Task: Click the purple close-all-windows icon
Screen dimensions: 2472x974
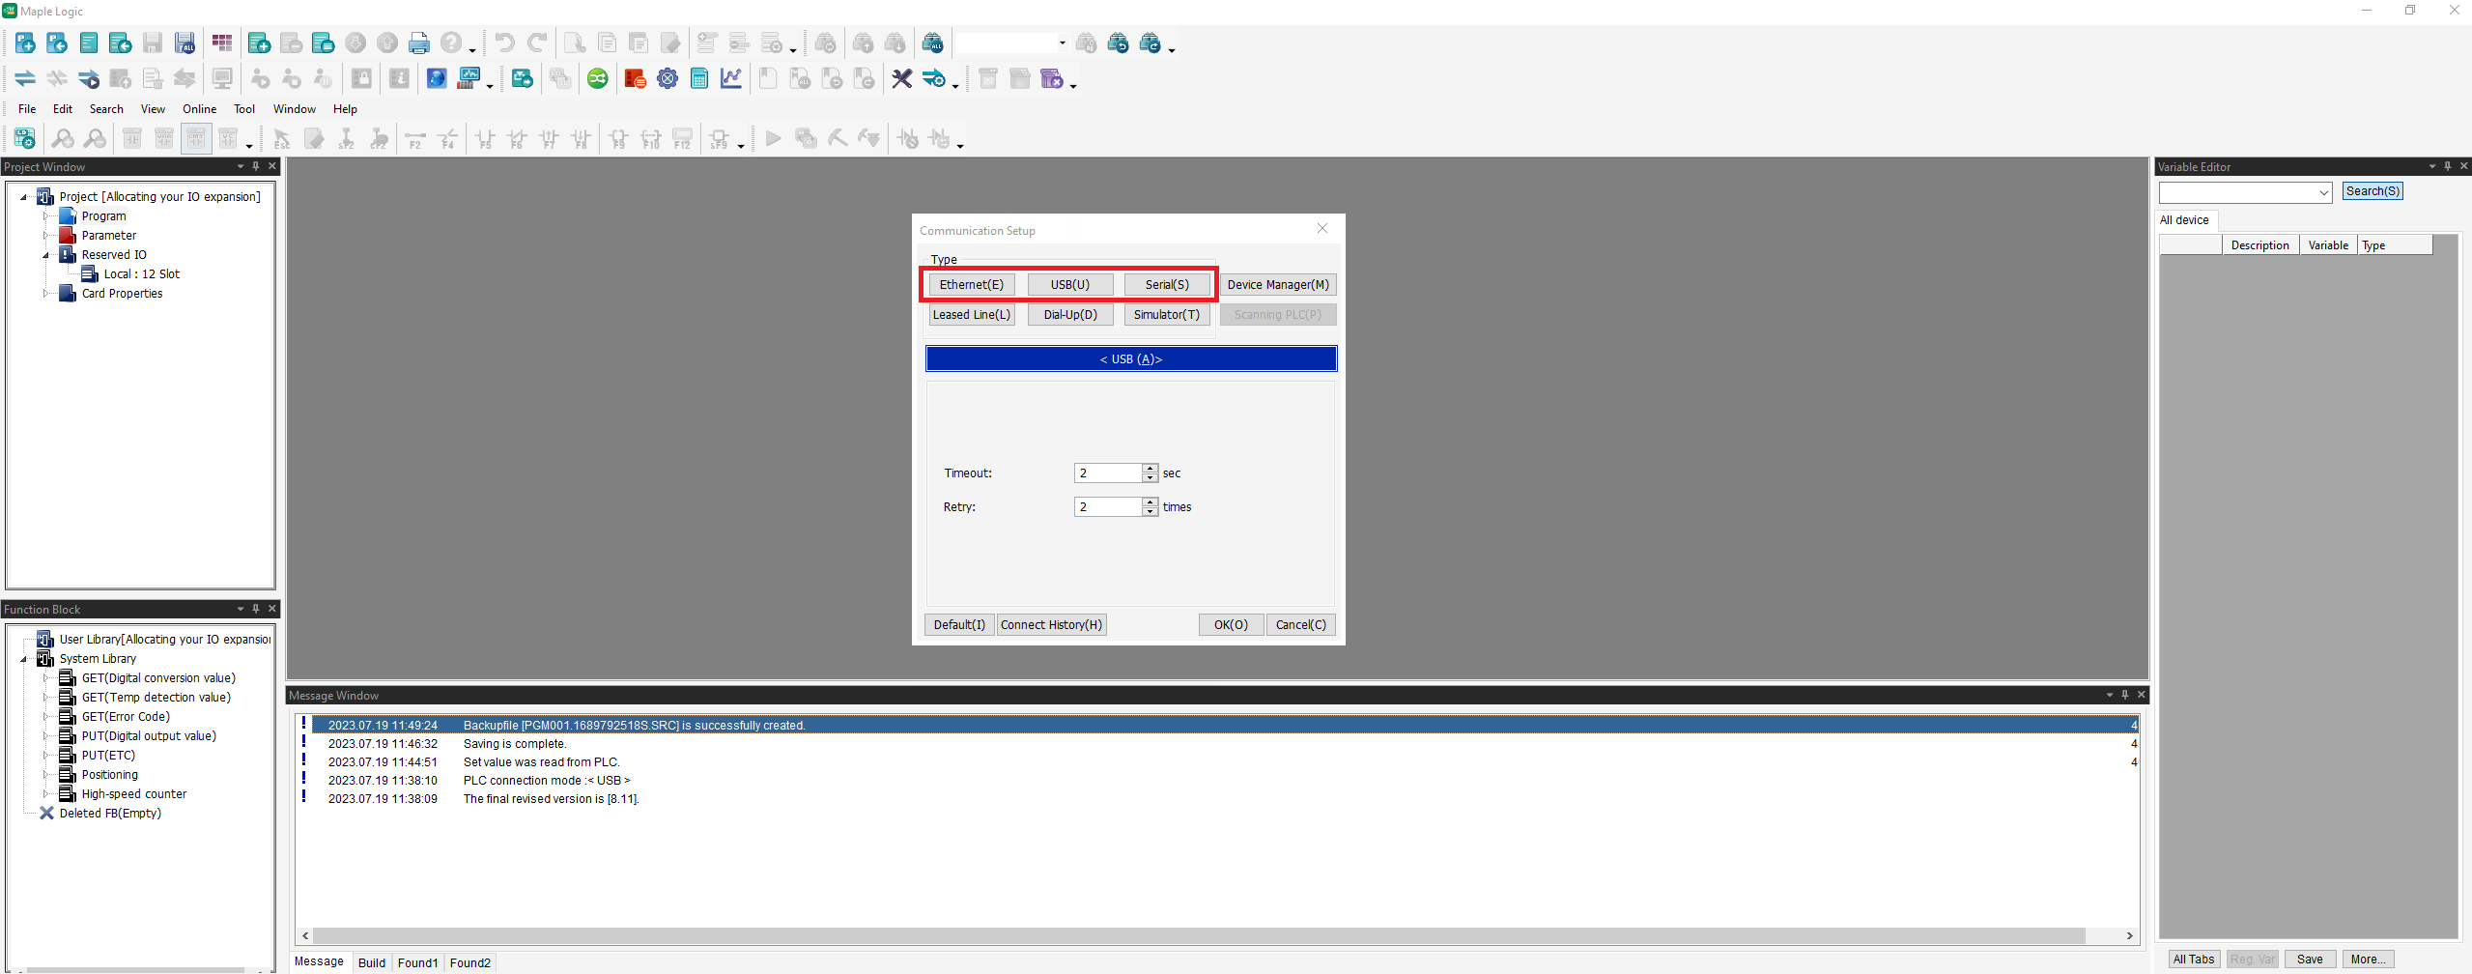Action: (1051, 79)
